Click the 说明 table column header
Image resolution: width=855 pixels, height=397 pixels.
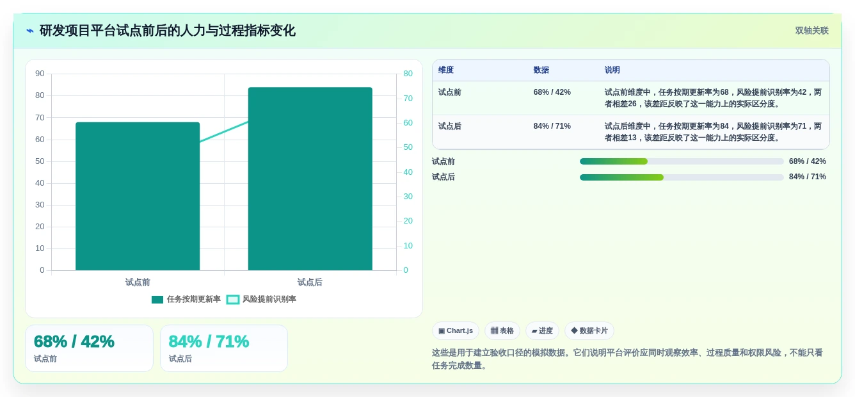point(612,70)
